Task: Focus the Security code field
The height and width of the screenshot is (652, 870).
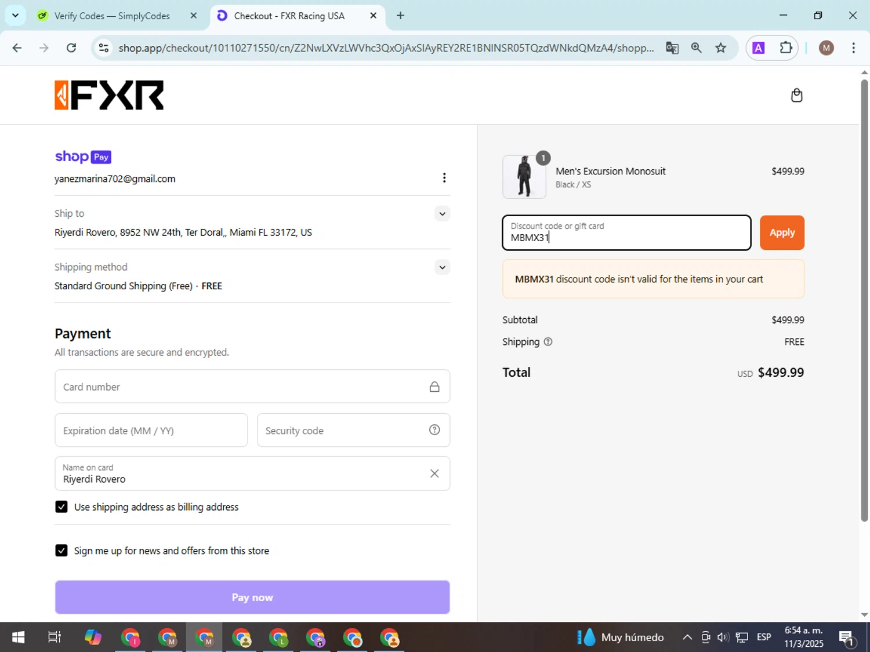Action: (353, 430)
